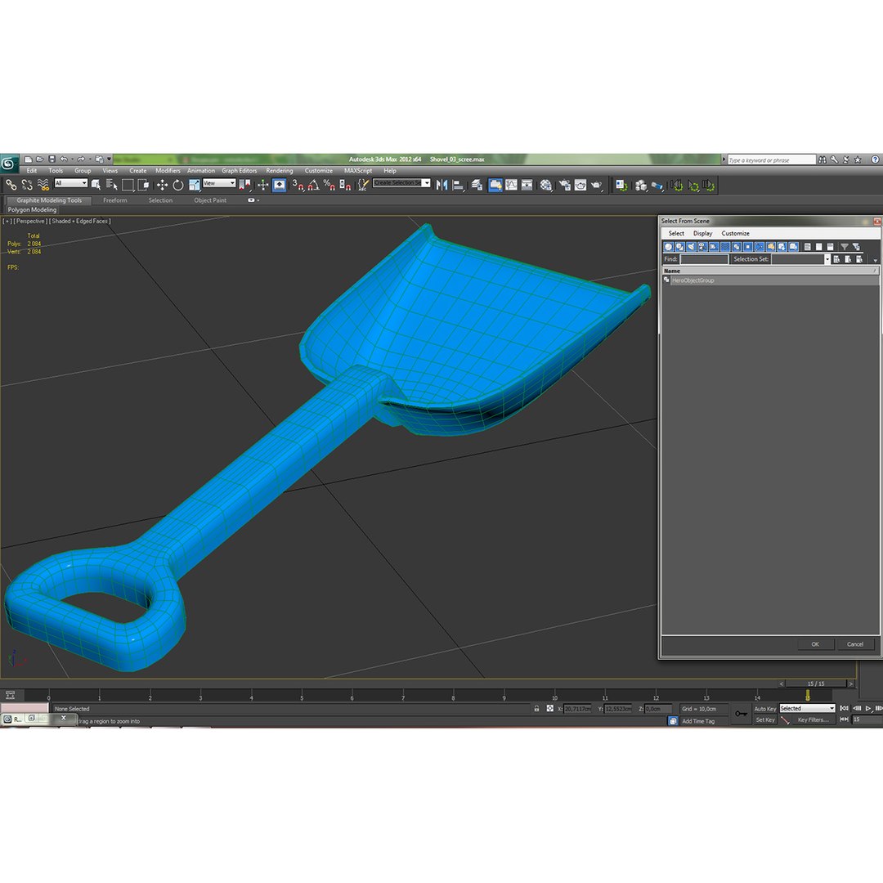Open Reference Coordinate System View dropdown
The image size is (883, 883).
point(219,183)
